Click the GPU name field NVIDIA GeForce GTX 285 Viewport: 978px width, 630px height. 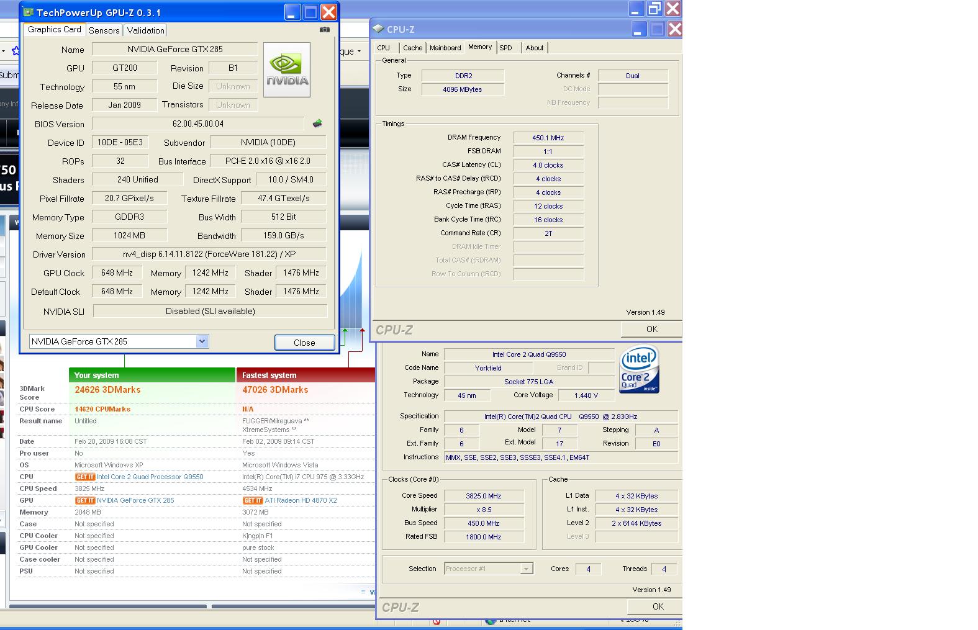coord(174,49)
